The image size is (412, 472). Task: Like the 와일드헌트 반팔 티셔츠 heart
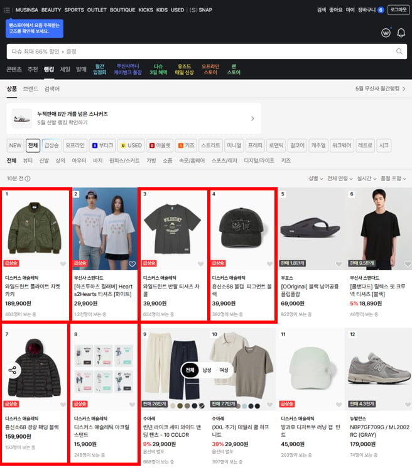coord(200,264)
